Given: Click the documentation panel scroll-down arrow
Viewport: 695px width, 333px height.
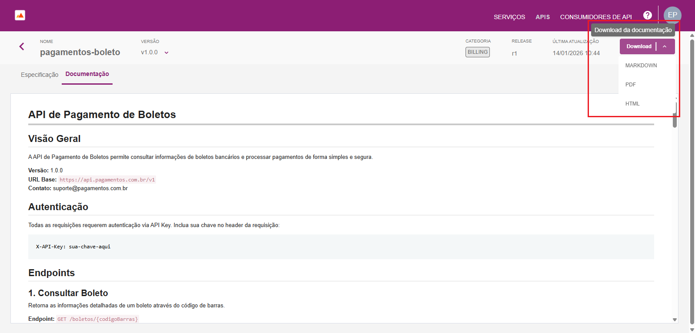Looking at the screenshot, I should [x=675, y=320].
